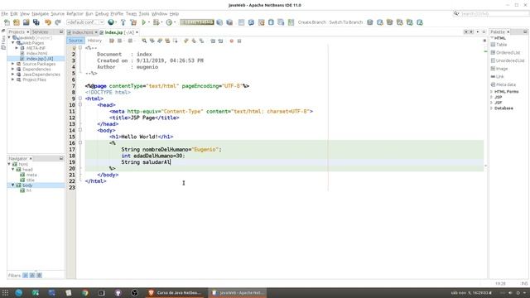Click the Clean and Build icon
The image size is (530, 298).
point(133,22)
